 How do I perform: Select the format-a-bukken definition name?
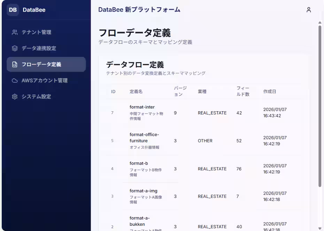(x=140, y=221)
